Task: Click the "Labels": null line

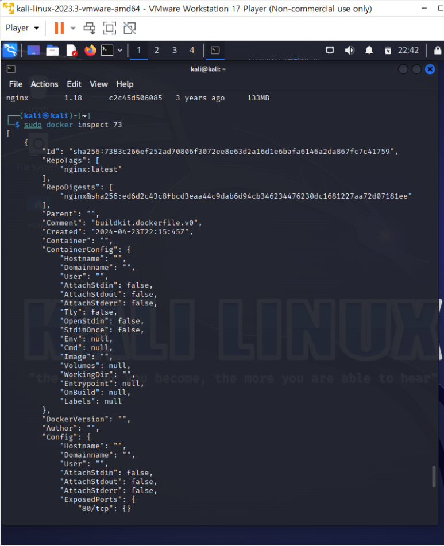Action: point(91,401)
